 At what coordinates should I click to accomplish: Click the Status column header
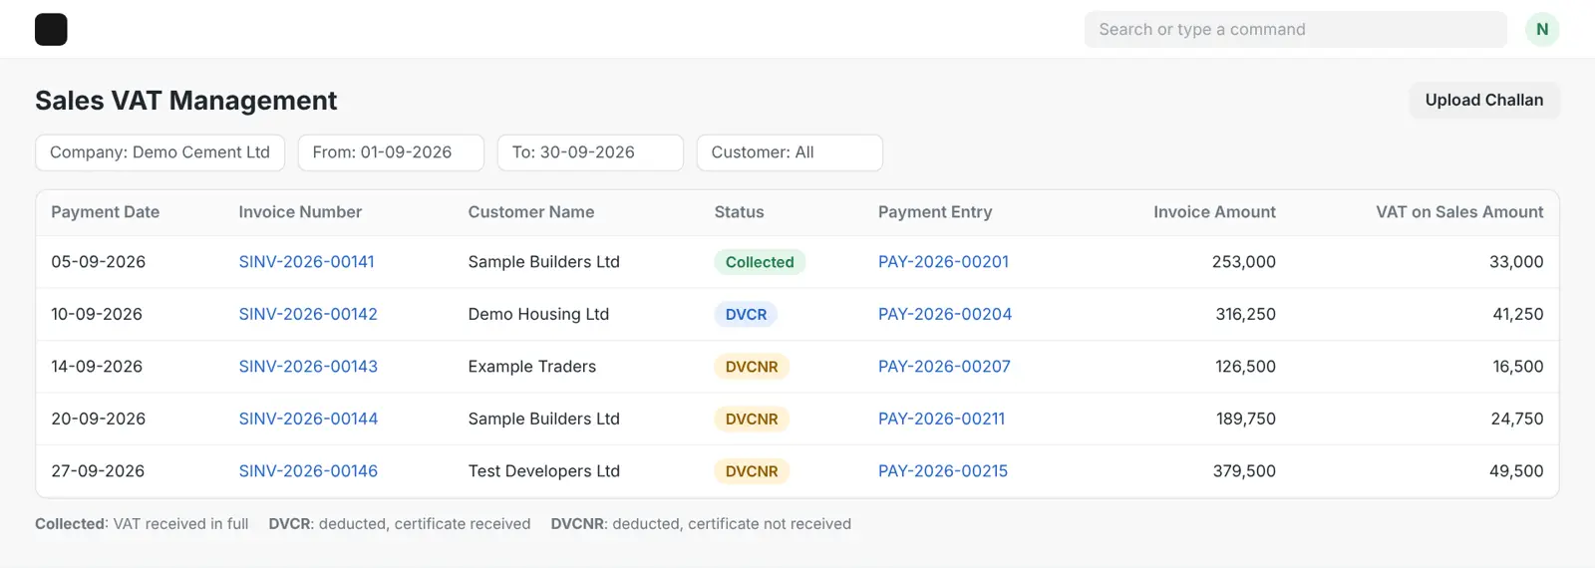pos(739,212)
